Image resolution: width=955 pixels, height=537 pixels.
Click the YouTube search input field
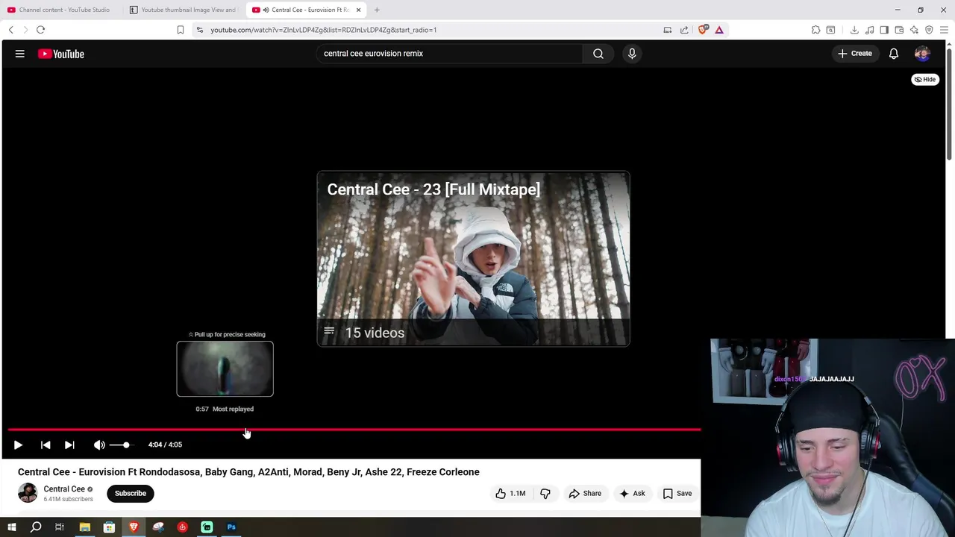tap(450, 54)
